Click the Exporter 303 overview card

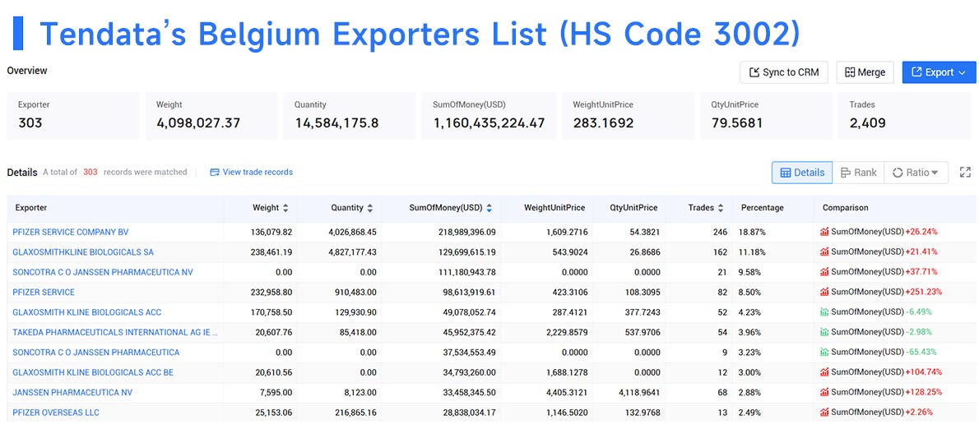(x=73, y=116)
